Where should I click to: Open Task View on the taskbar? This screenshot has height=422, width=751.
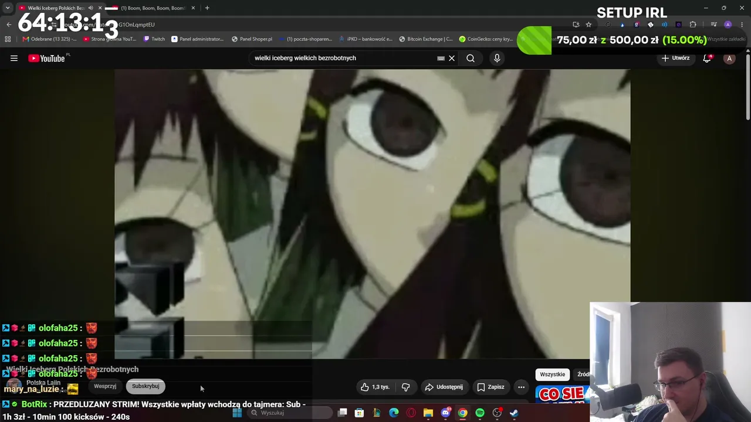pos(343,413)
